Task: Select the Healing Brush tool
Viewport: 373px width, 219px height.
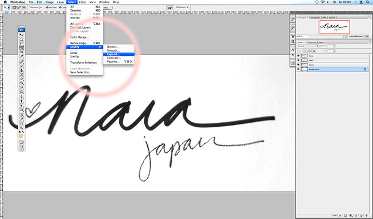Action: (21, 61)
